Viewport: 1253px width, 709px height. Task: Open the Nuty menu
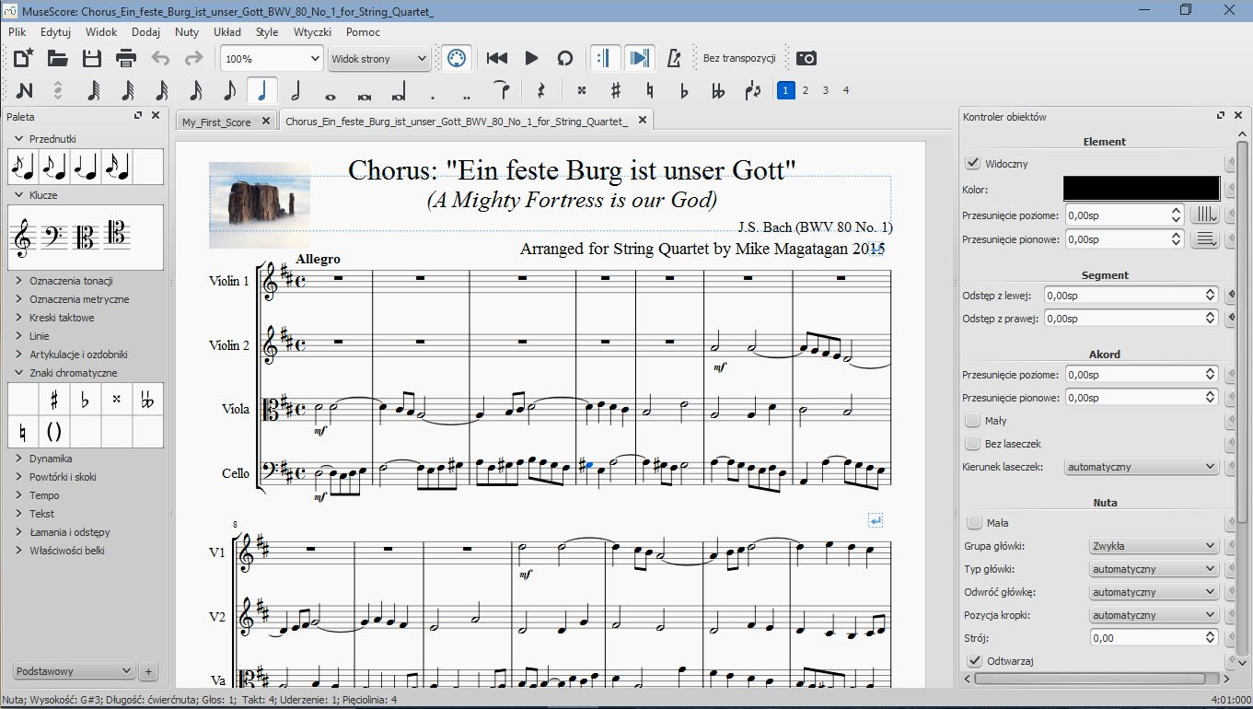pyautogui.click(x=187, y=31)
